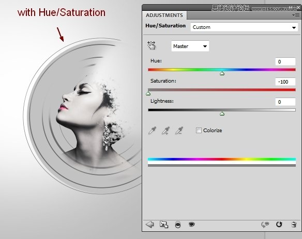Open the Master channel dropdown
The height and width of the screenshot is (239, 302).
pos(190,46)
